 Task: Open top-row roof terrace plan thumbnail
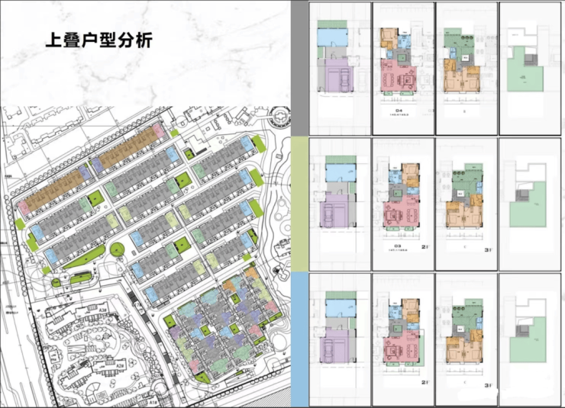coord(530,69)
